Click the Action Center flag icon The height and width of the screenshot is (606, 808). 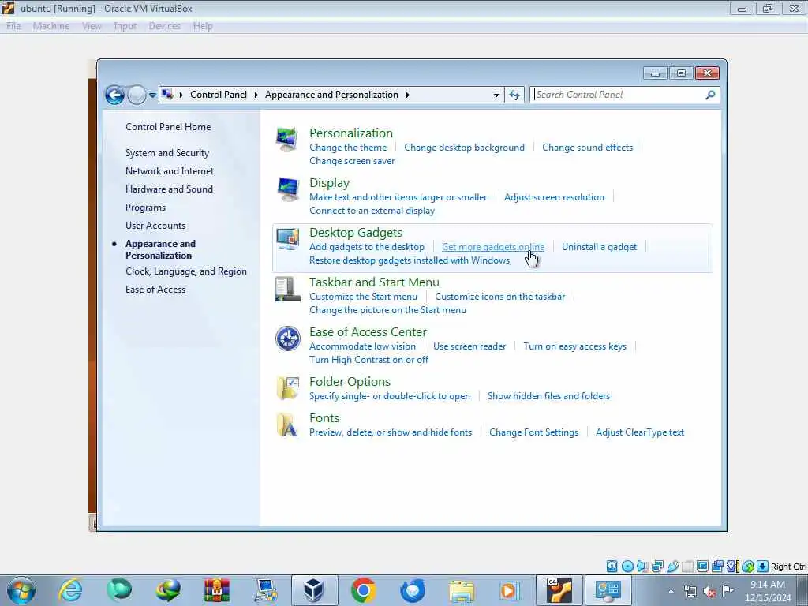728,590
